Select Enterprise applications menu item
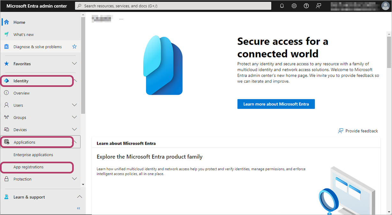The height and width of the screenshot is (215, 392). coord(33,155)
